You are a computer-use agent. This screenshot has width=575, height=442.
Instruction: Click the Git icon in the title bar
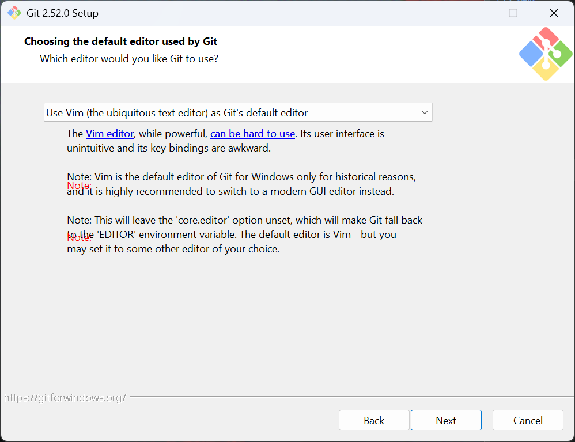[x=14, y=13]
